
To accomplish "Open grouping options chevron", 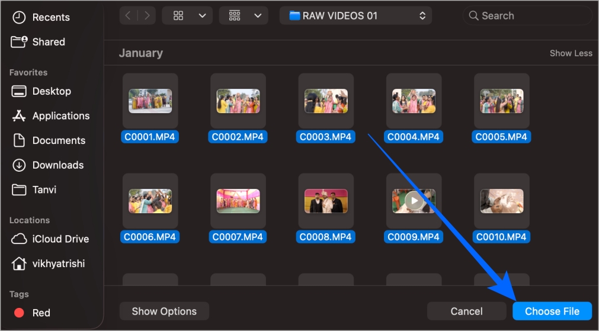I will [258, 15].
